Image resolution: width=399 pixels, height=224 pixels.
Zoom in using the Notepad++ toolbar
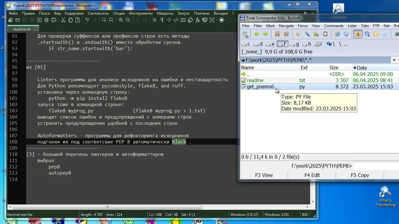click(x=121, y=20)
